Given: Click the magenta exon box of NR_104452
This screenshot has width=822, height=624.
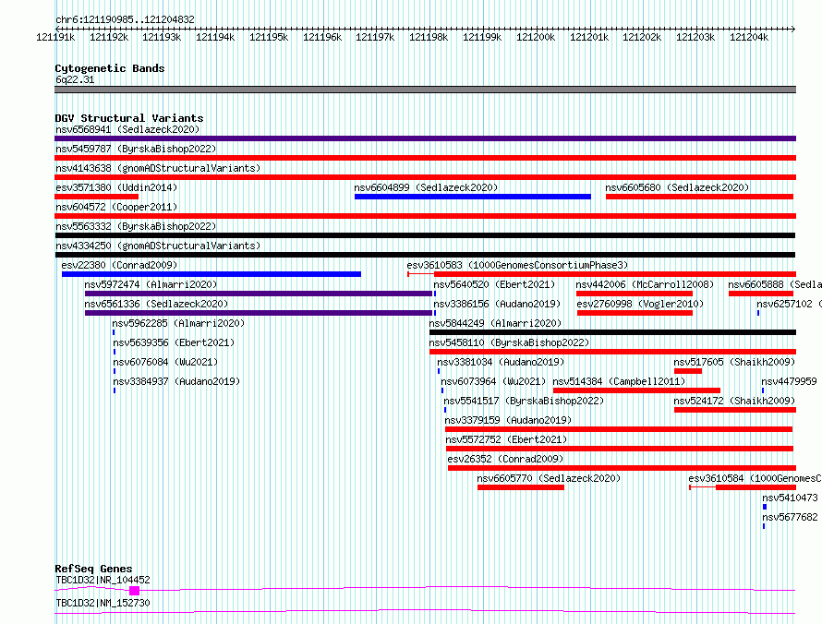Looking at the screenshot, I should (x=134, y=591).
